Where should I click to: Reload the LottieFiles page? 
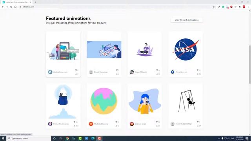coord(11,7)
